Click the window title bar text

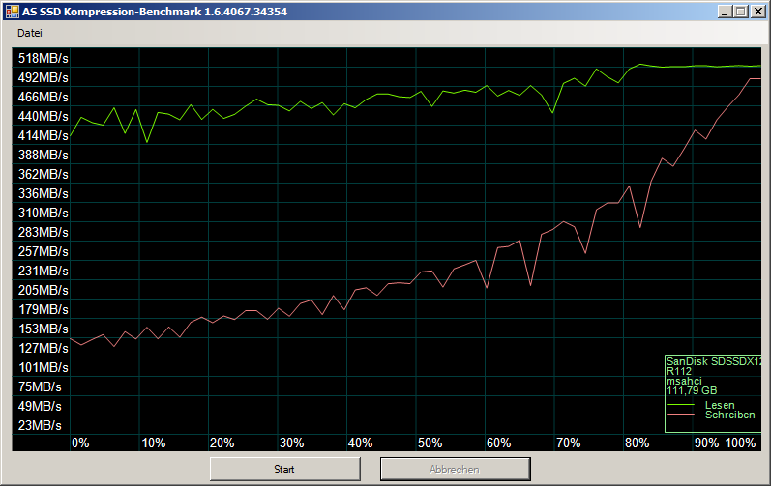point(155,12)
